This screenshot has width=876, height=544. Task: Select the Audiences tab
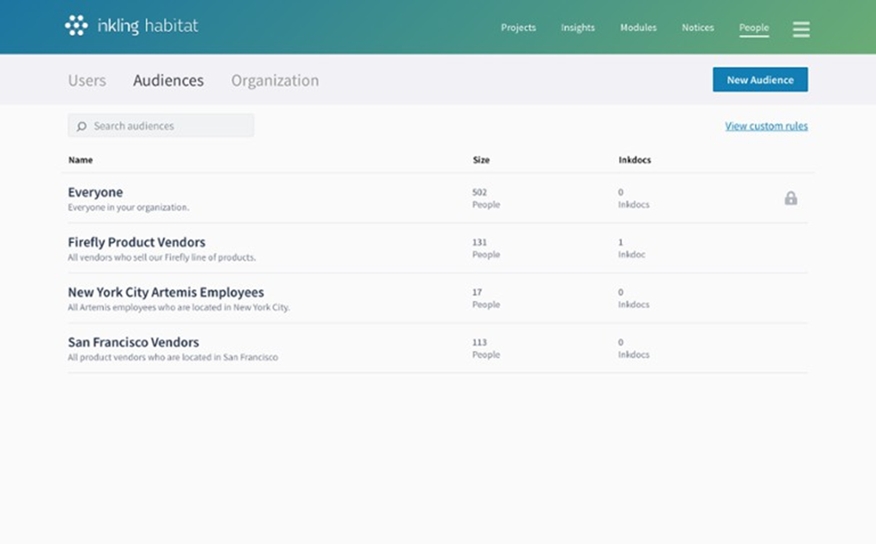(168, 80)
